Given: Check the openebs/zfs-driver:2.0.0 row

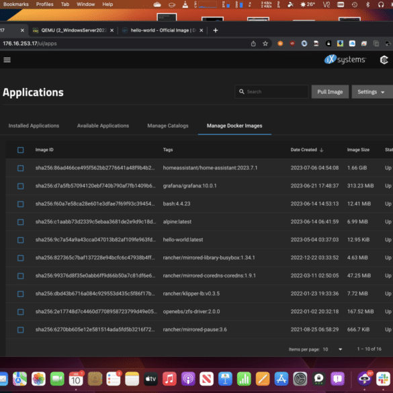Looking at the screenshot, I should point(21,312).
